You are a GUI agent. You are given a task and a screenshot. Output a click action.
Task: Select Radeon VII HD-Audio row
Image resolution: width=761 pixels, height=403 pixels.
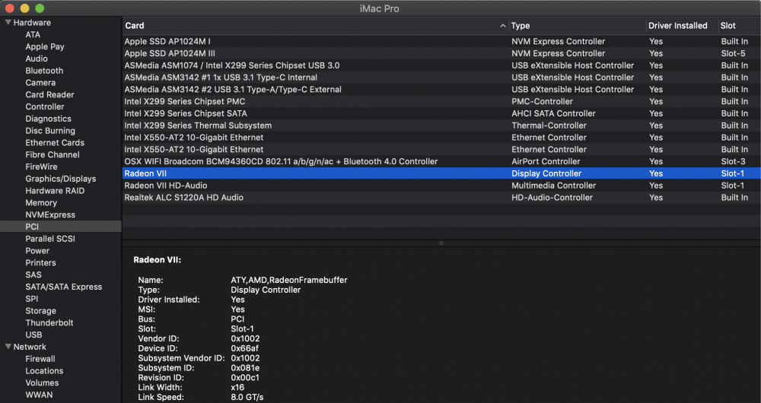click(441, 186)
